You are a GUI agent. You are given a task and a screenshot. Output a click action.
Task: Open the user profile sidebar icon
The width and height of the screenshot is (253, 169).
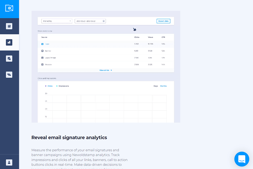[x=9, y=162]
